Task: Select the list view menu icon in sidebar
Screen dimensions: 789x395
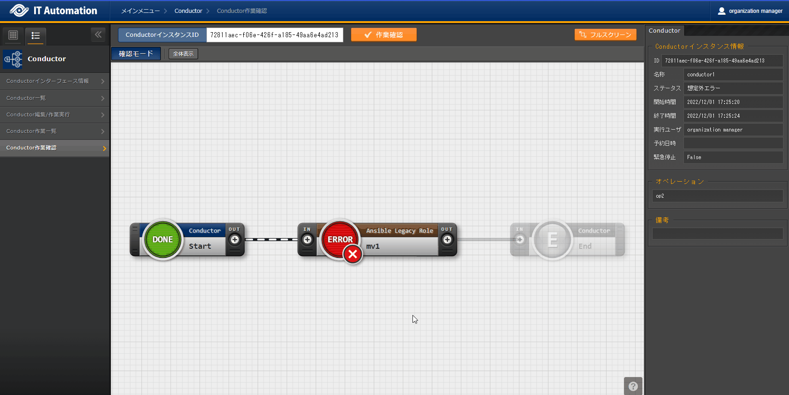Action: [x=35, y=35]
